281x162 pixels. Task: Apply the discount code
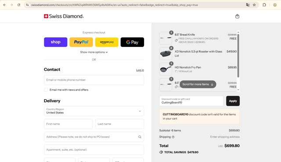233,101
